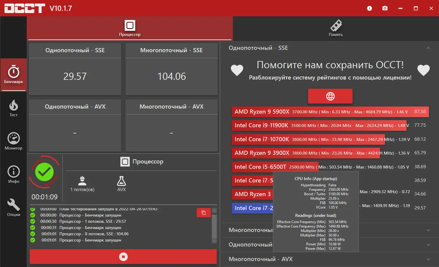This screenshot has width=439, height=267.
Task: Collapse the Однопоточный - SSE results section
Action: (428, 48)
